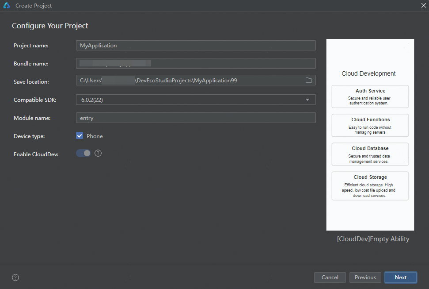429x289 pixels.
Task: Go back with the Previous button
Action: [x=365, y=277]
